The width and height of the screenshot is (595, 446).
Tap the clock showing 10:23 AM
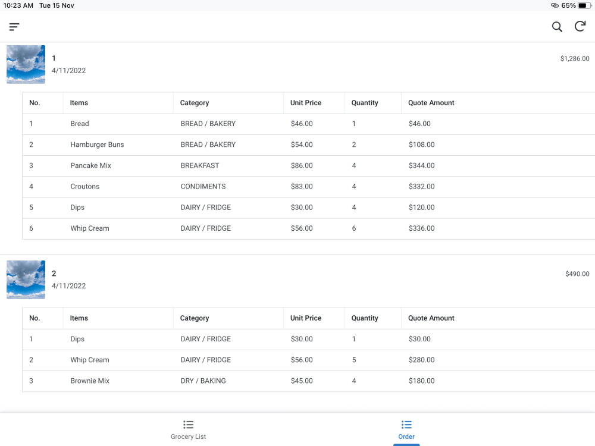tap(18, 5)
